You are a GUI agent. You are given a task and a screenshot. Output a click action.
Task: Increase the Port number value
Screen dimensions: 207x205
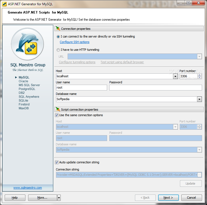click(x=200, y=75)
